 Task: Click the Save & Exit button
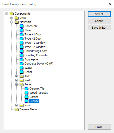click(x=99, y=28)
